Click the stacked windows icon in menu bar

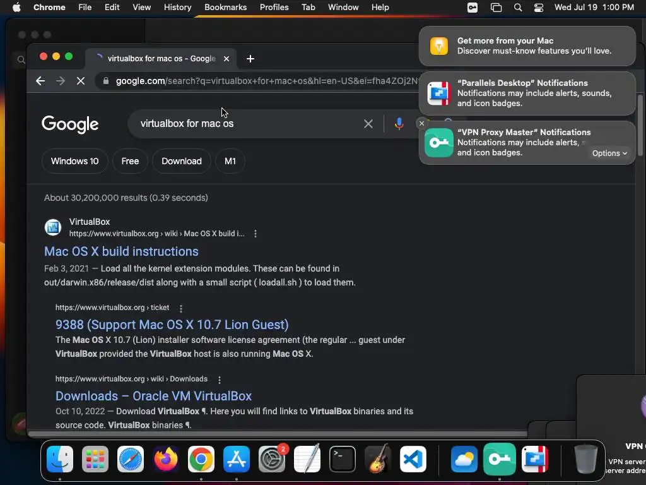[496, 8]
